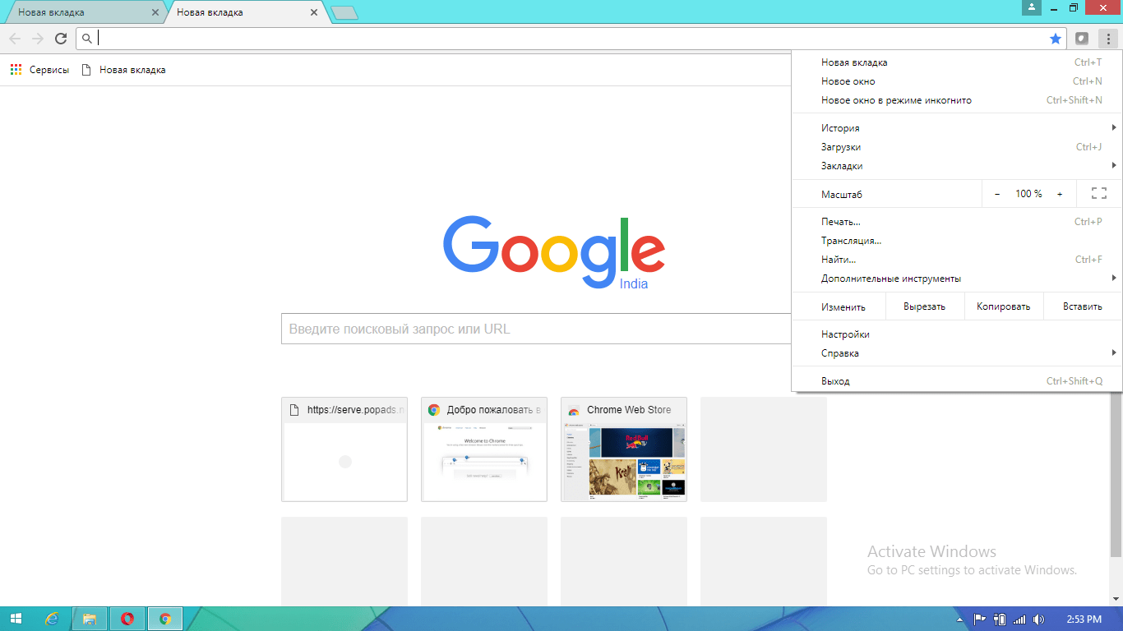Show hidden system tray icons arrow

coord(960,619)
